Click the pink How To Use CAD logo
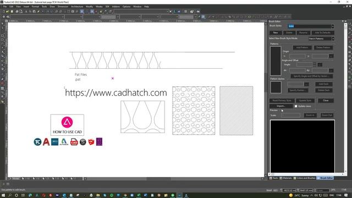 point(67,122)
